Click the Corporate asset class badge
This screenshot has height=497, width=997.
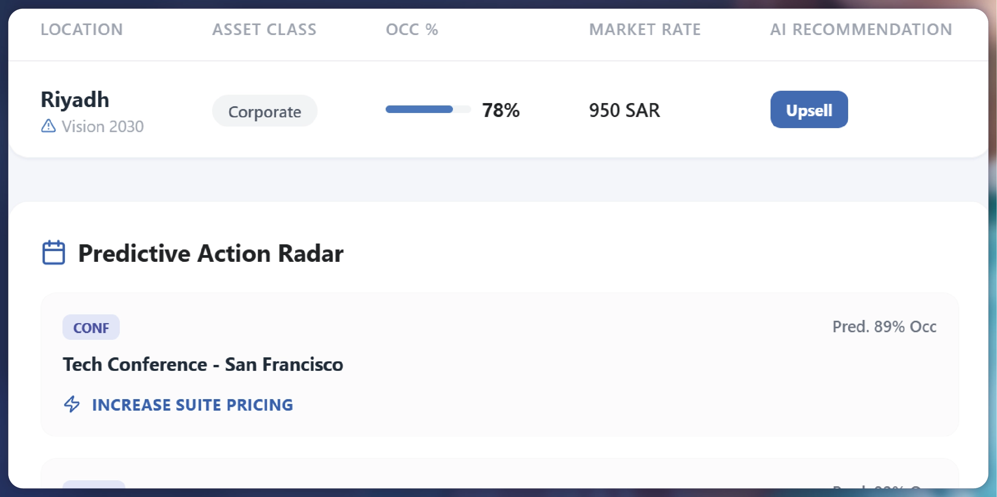point(265,111)
